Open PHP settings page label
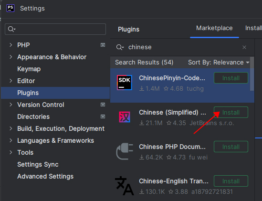This screenshot has width=262, height=201. (x=23, y=45)
